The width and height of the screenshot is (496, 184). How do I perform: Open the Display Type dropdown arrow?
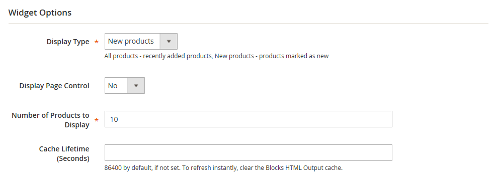169,41
